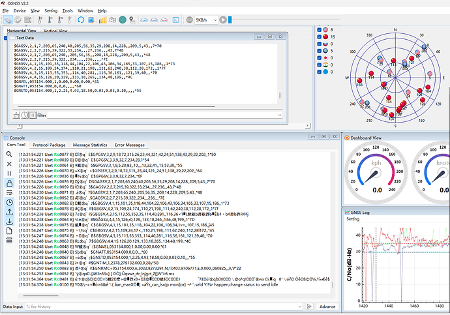450x315 pixels.
Task: Click the map location pin toolbar icon
Action: click(133, 20)
